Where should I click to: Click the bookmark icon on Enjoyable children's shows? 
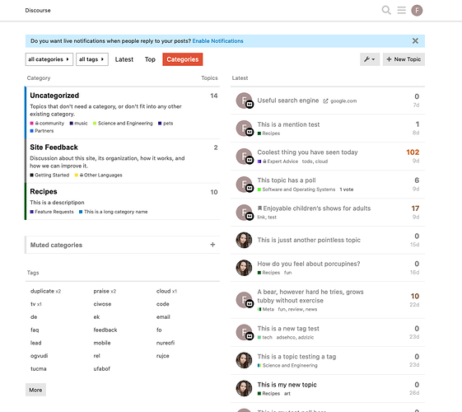pyautogui.click(x=259, y=208)
